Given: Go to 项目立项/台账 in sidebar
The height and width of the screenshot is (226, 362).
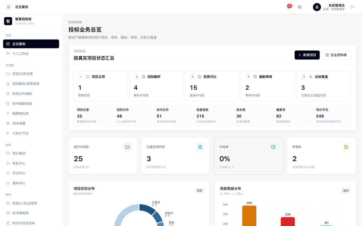Looking at the screenshot, I should [x=31, y=74].
